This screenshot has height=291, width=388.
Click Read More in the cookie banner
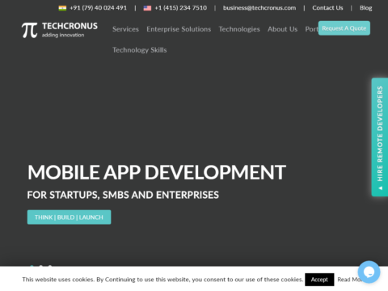(x=350, y=280)
